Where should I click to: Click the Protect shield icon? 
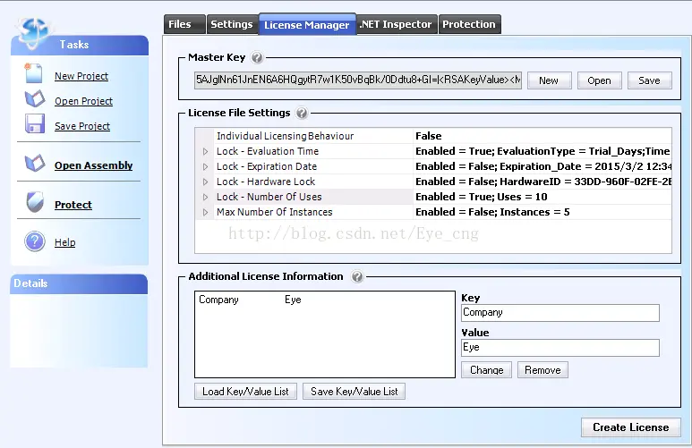click(35, 202)
